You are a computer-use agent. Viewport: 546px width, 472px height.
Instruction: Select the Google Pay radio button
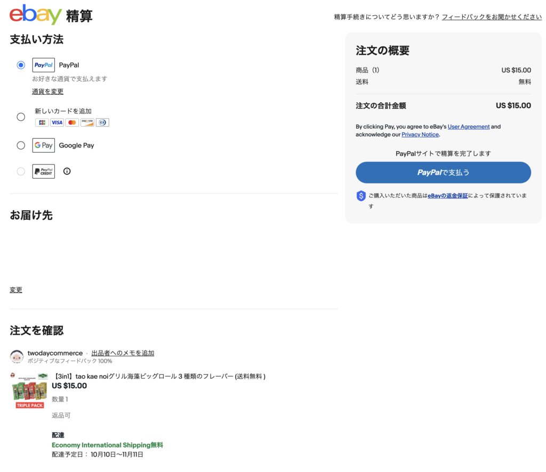(21, 145)
